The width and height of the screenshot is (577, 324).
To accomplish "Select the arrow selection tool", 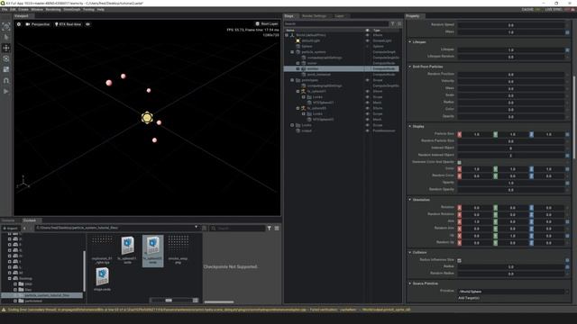I will coord(6,37).
